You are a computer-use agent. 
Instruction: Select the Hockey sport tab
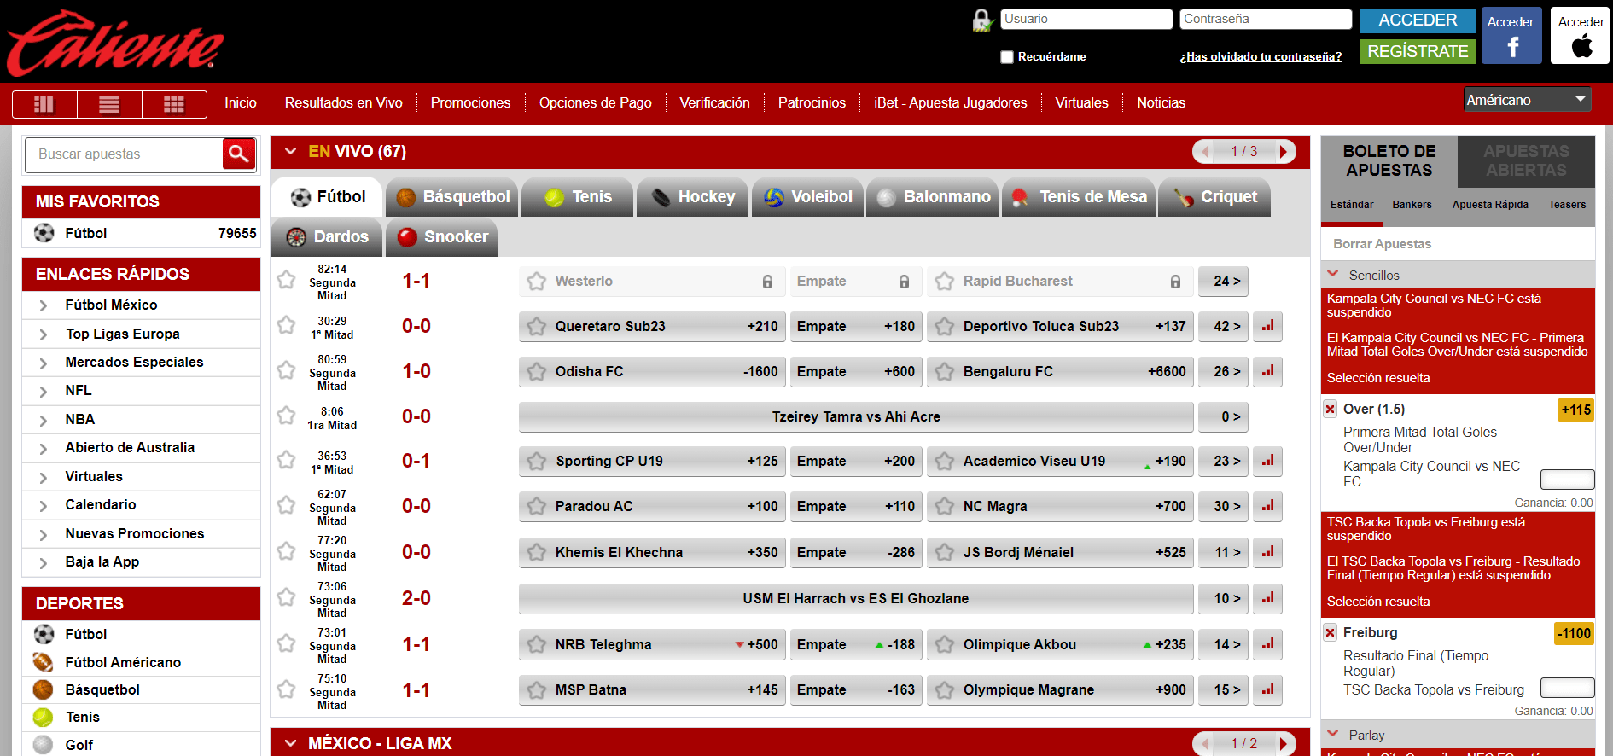click(x=693, y=197)
